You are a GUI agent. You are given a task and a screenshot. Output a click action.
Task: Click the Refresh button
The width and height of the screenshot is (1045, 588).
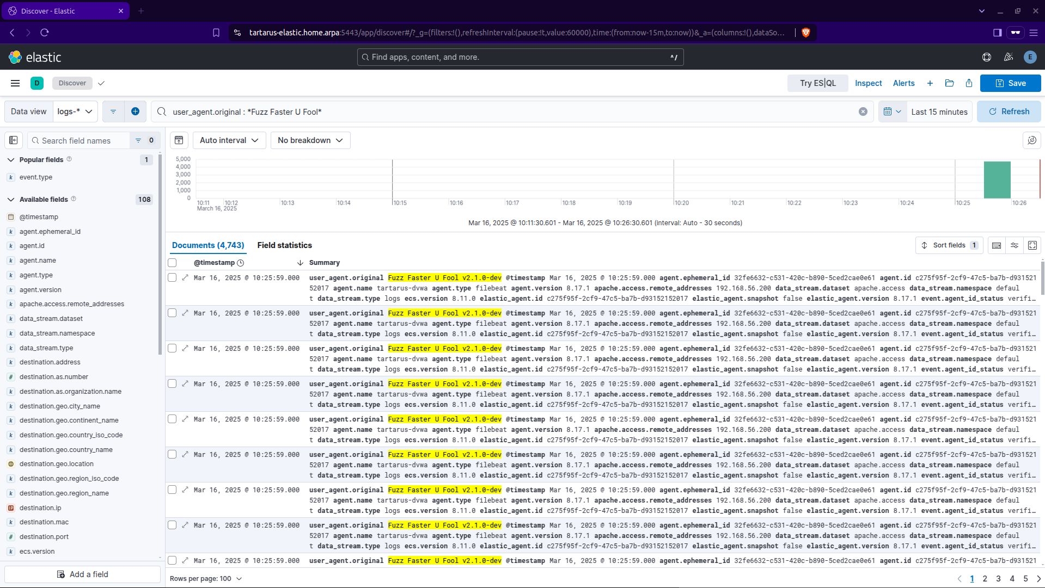point(1009,112)
